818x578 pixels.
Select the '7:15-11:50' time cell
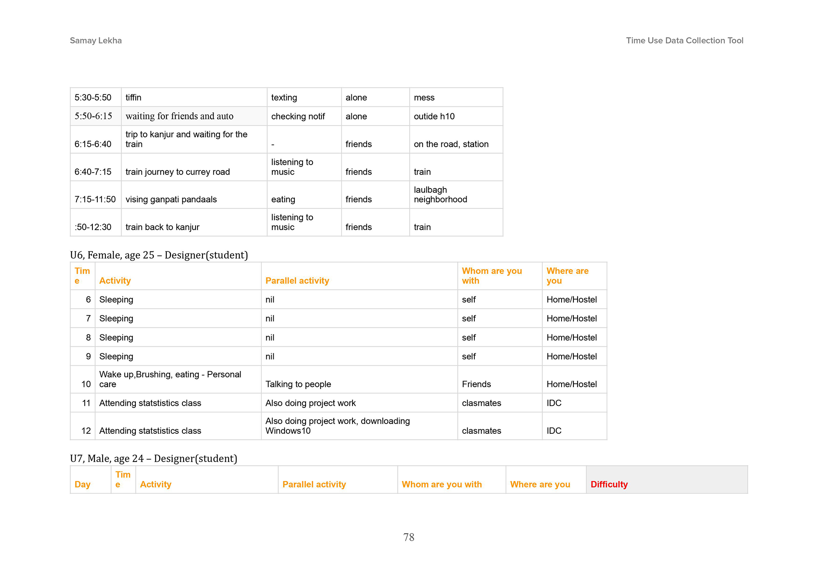coord(95,199)
